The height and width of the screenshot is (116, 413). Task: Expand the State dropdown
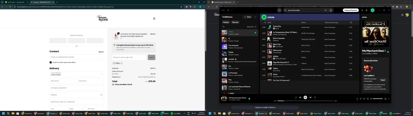(x=77, y=109)
